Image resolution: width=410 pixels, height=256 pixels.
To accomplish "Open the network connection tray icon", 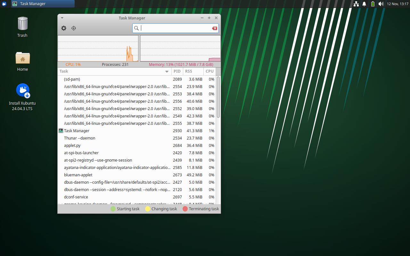I will point(356,4).
